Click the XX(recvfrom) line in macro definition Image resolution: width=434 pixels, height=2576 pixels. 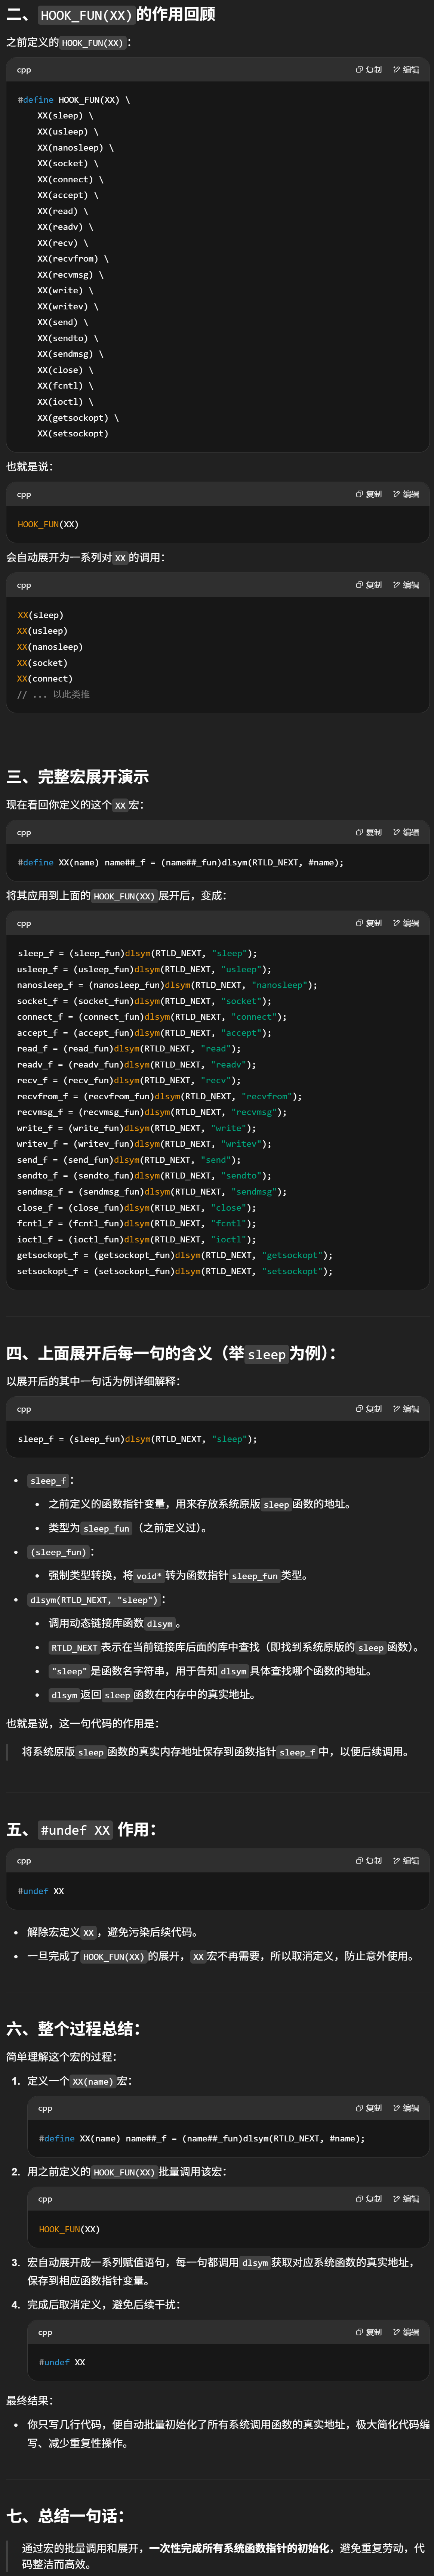coord(73,259)
